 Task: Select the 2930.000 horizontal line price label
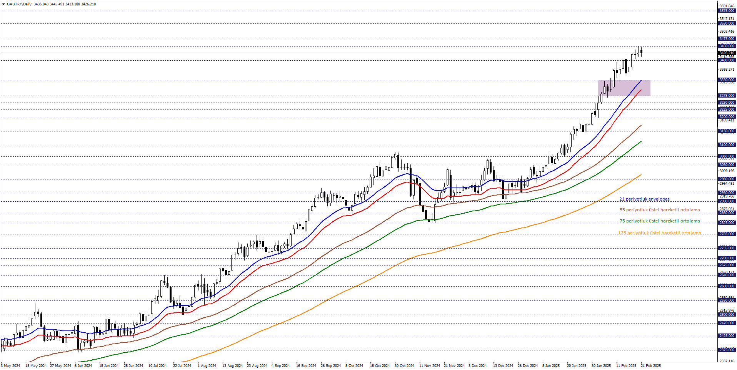click(727, 193)
